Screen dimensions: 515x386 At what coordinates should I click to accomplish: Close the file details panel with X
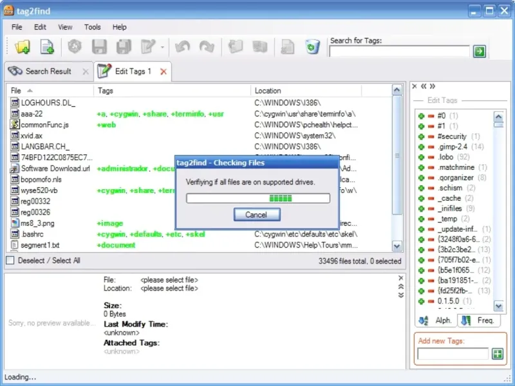click(x=400, y=279)
